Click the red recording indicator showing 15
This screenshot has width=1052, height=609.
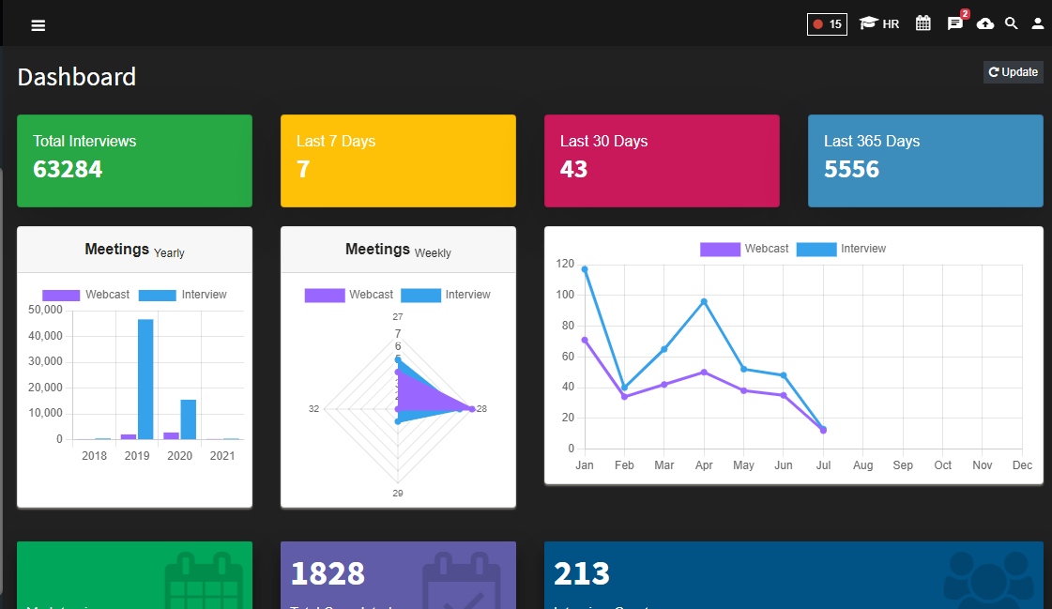[x=827, y=24]
